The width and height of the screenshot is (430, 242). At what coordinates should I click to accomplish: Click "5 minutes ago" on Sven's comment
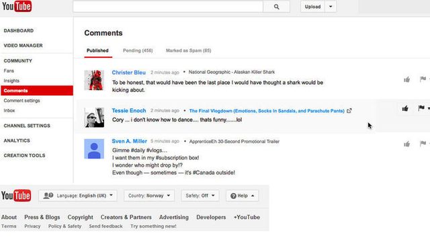click(x=165, y=141)
